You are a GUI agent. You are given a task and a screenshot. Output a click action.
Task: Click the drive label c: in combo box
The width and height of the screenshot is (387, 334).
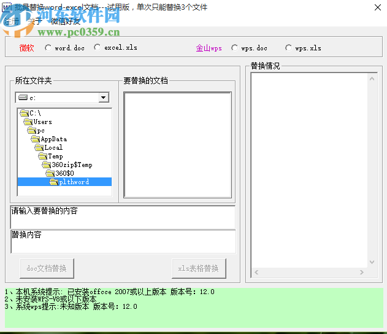(33, 98)
